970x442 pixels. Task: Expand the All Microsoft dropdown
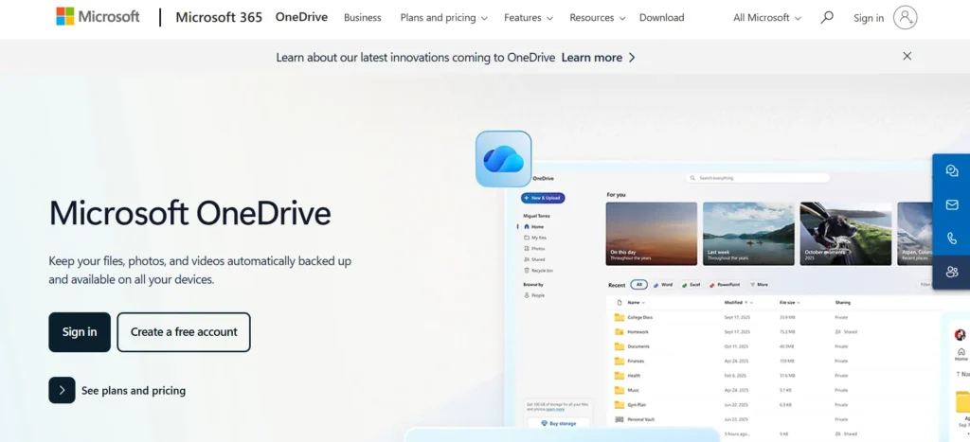[767, 18]
